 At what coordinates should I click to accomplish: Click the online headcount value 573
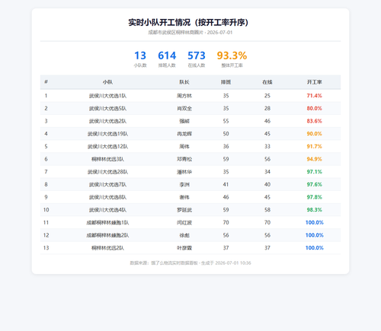coord(197,56)
